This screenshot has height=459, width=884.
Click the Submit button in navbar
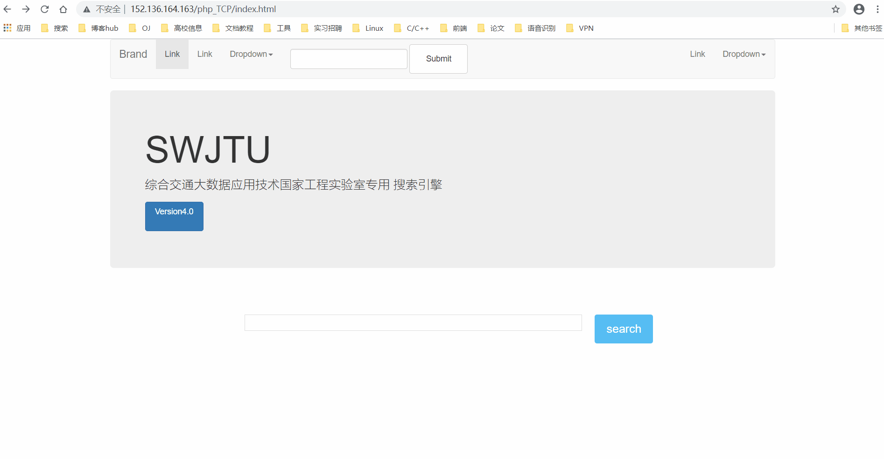coord(438,59)
